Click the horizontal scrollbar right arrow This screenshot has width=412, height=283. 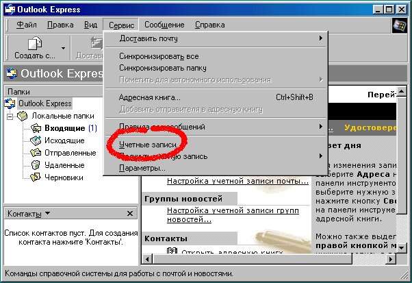[x=391, y=259]
